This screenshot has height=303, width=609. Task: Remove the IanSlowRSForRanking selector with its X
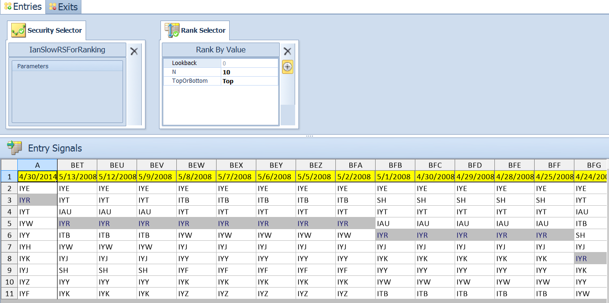[x=134, y=51]
